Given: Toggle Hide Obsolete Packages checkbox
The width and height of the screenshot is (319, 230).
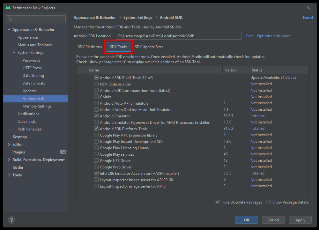Looking at the screenshot, I should (x=217, y=202).
